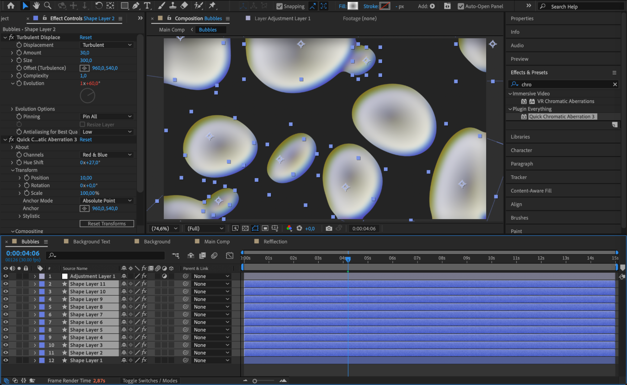Select the Type tool
The image size is (627, 385).
(147, 5)
